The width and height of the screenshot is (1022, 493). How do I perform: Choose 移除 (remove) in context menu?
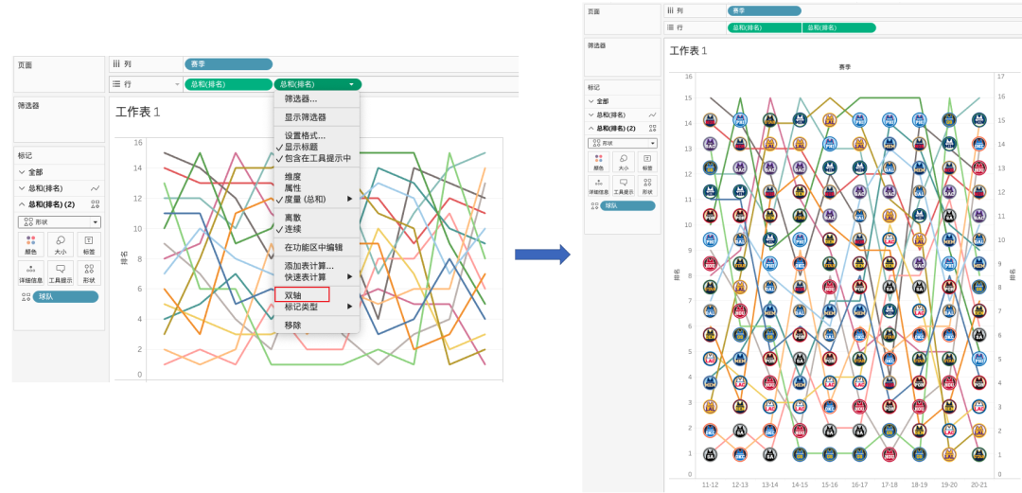point(316,325)
